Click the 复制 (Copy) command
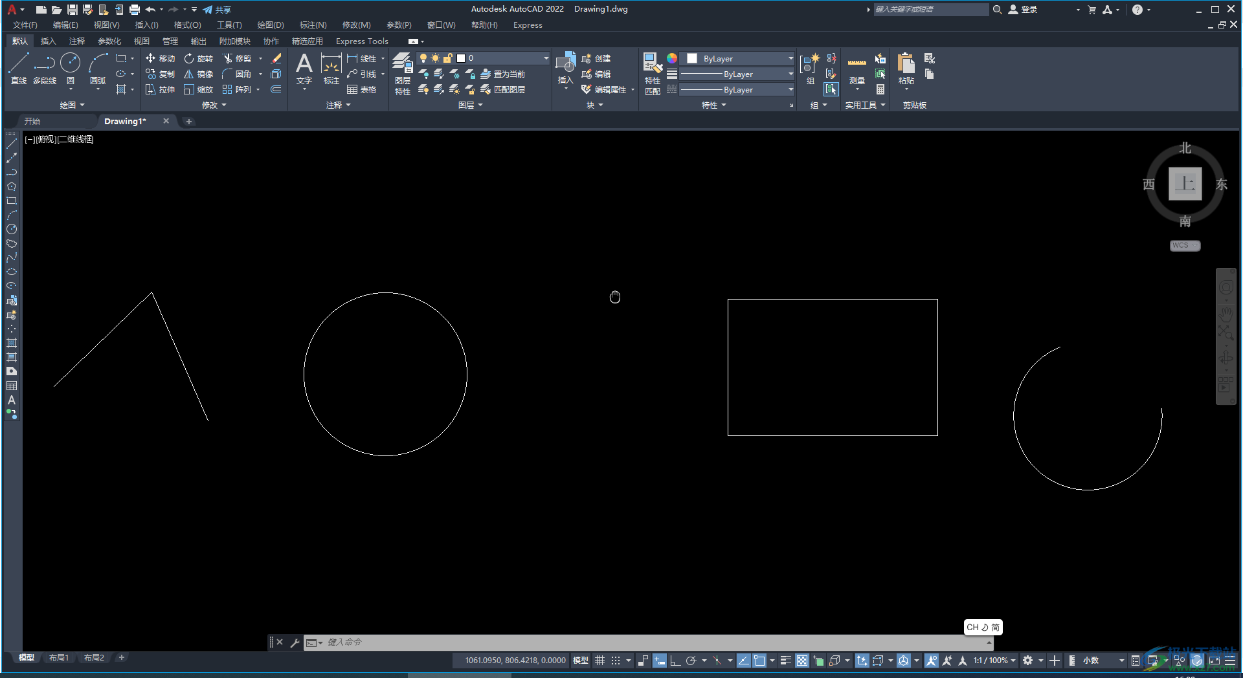 click(160, 74)
